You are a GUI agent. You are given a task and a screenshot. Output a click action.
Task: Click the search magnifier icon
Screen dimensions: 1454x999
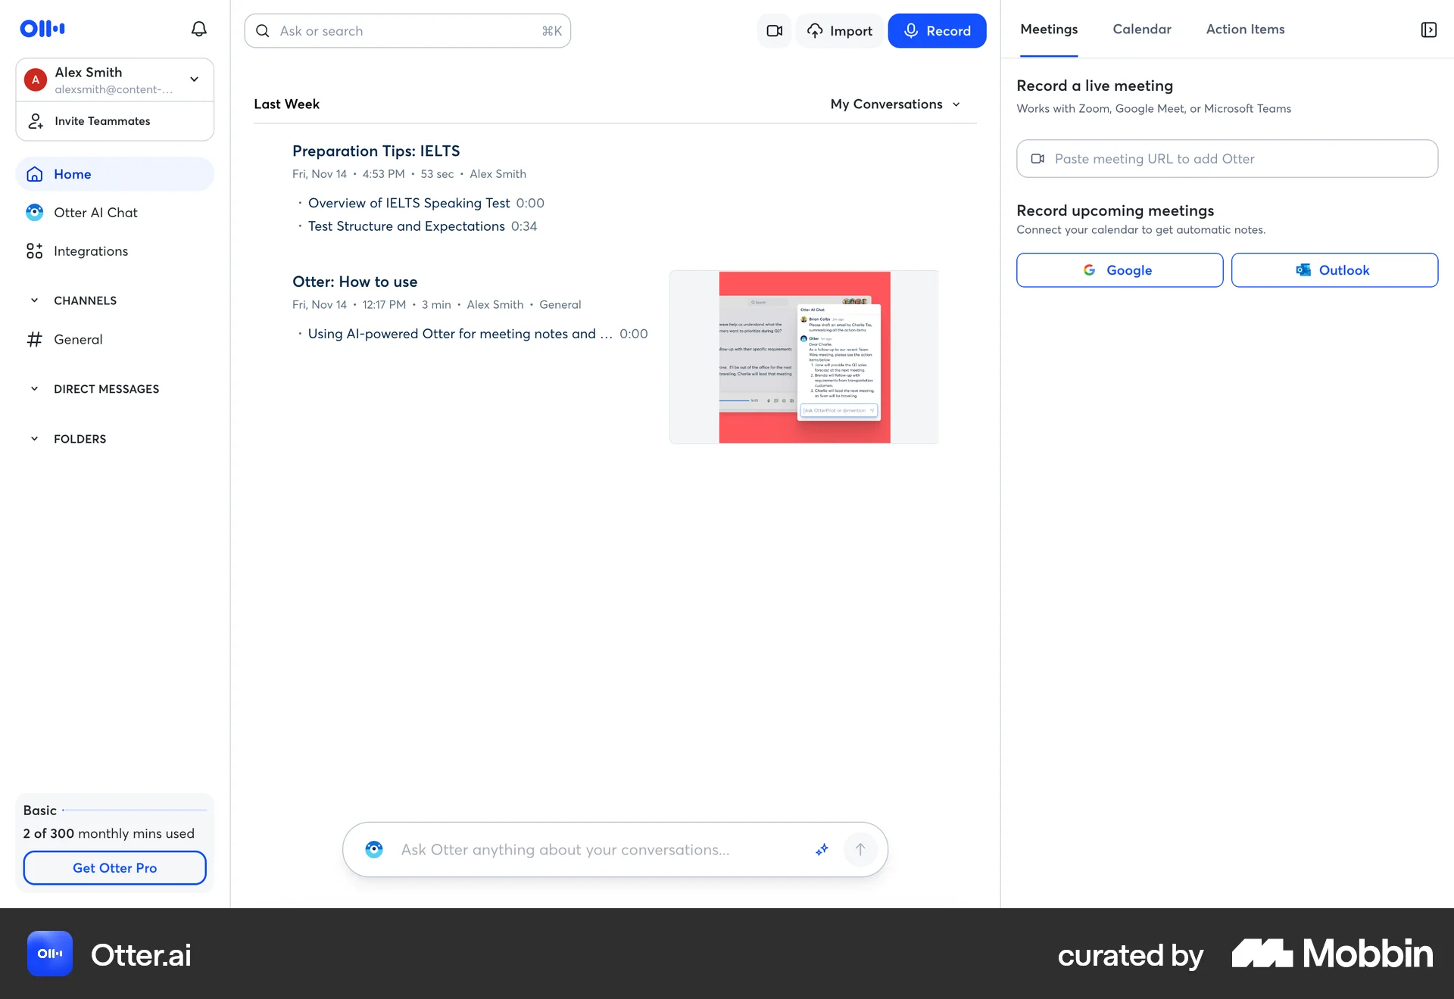click(x=263, y=31)
